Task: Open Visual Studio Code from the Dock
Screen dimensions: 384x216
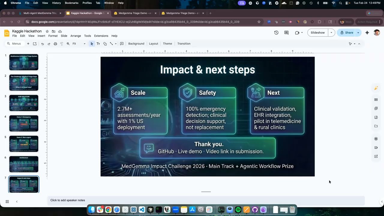Action: coord(142,210)
